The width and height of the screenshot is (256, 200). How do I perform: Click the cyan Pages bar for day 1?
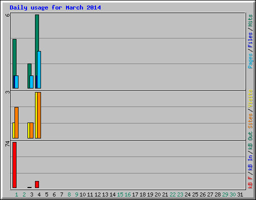pyautogui.click(x=16, y=82)
